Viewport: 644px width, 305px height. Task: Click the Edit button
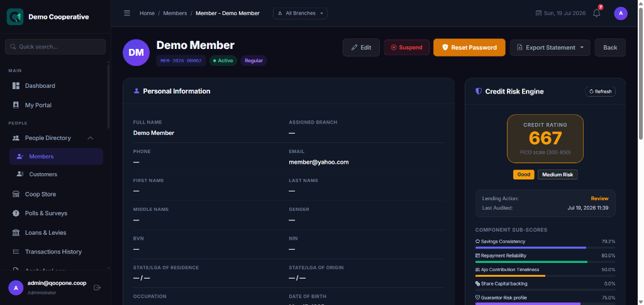361,48
